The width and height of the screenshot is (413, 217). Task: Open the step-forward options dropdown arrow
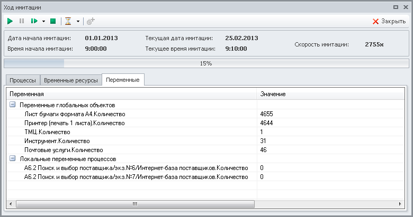(43, 22)
